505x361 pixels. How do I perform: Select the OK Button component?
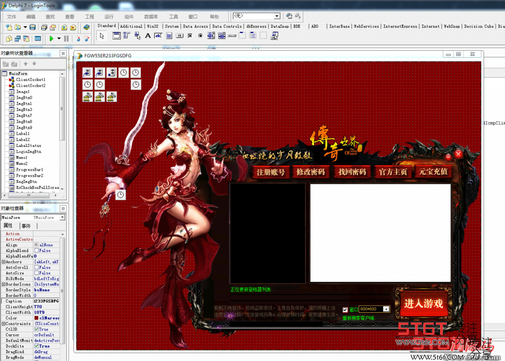[180, 36]
